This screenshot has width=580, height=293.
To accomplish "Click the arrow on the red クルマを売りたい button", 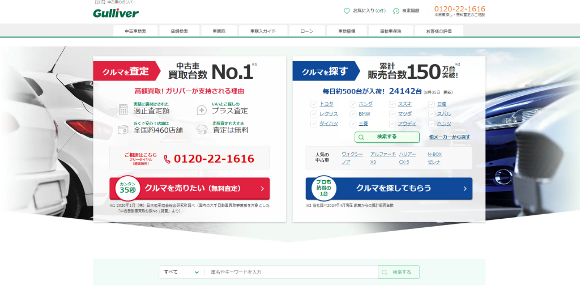I will coord(262,189).
